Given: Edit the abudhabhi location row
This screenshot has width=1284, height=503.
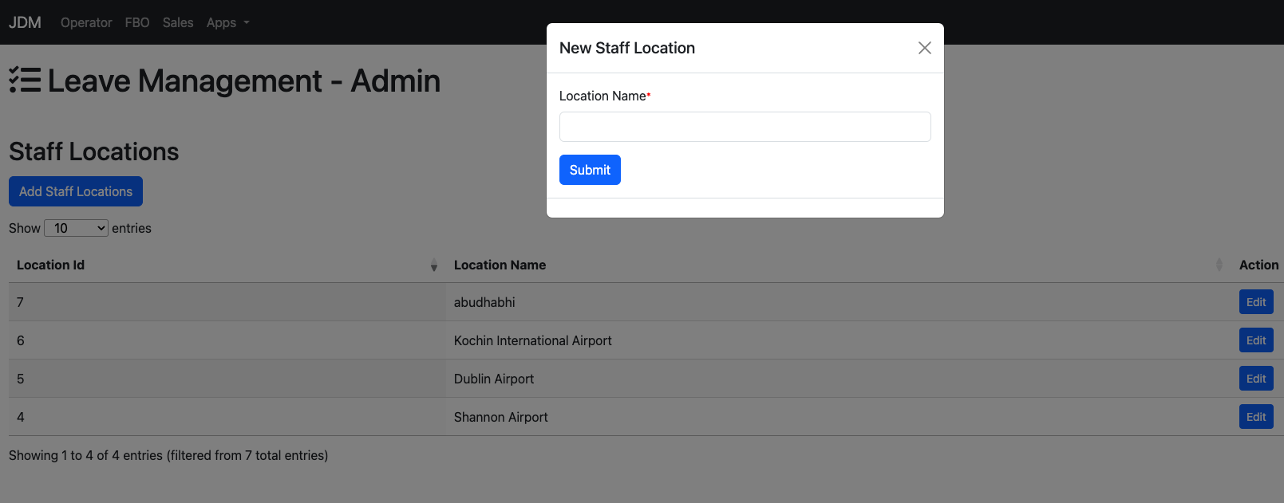Looking at the screenshot, I should (1255, 302).
